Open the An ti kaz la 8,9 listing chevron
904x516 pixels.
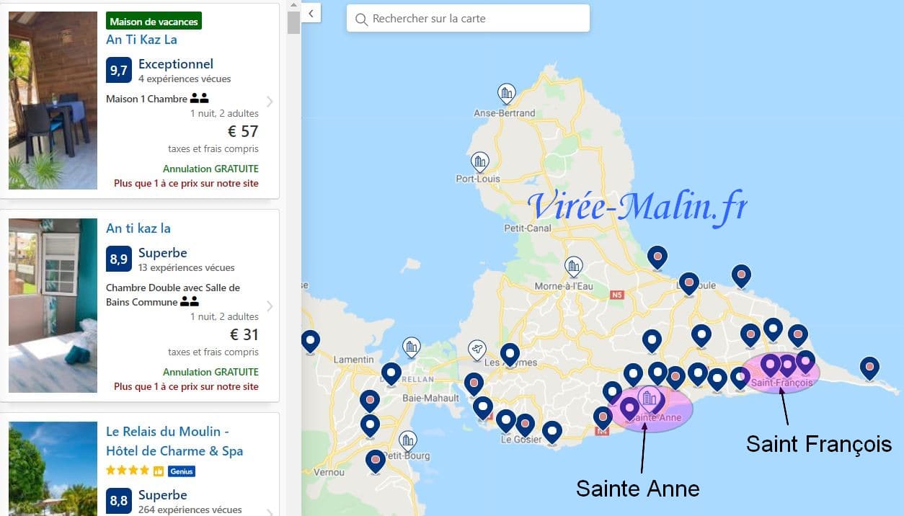click(270, 306)
